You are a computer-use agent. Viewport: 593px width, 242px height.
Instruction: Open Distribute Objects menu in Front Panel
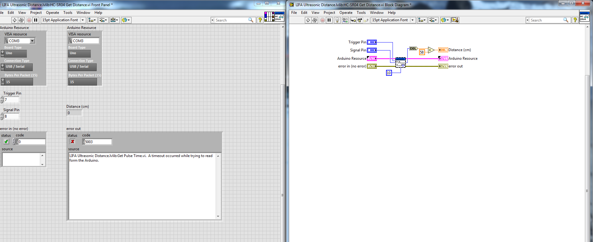coord(103,20)
